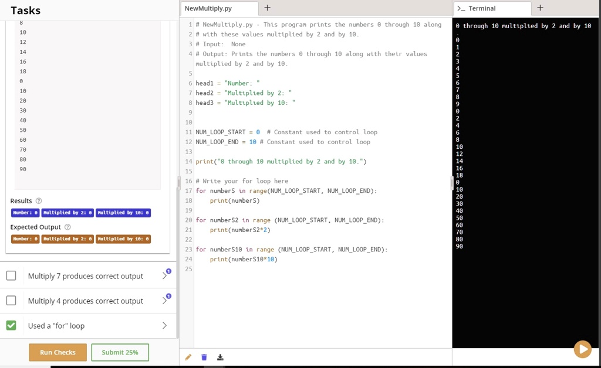This screenshot has width=601, height=368.
Task: Click the trash icon to delete code
Action: coord(204,357)
